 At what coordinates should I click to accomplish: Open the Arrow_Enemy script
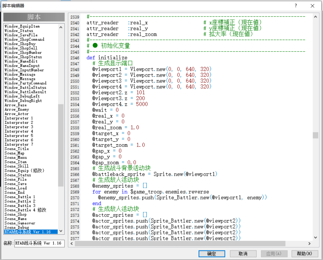[17, 110]
